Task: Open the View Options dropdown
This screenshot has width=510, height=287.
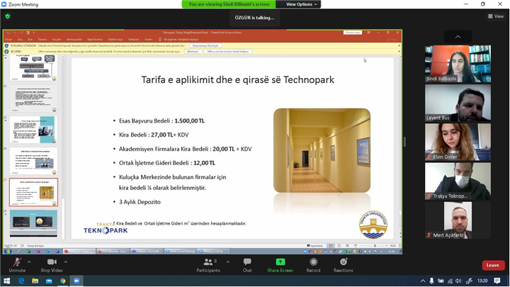Action: coord(301,4)
